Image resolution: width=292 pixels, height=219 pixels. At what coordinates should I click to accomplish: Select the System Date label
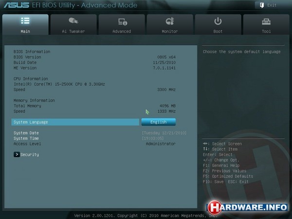[26, 133]
